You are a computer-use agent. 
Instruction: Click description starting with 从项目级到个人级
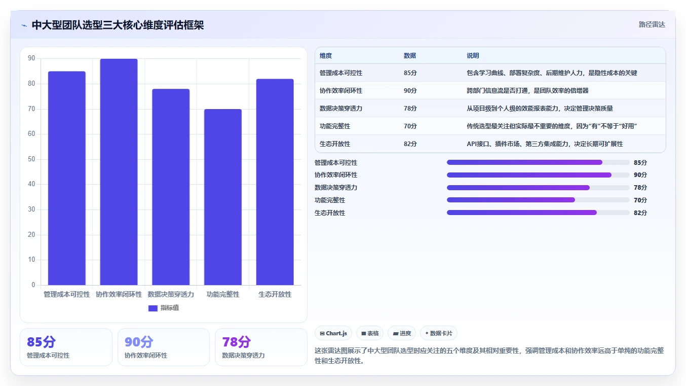[x=540, y=109]
